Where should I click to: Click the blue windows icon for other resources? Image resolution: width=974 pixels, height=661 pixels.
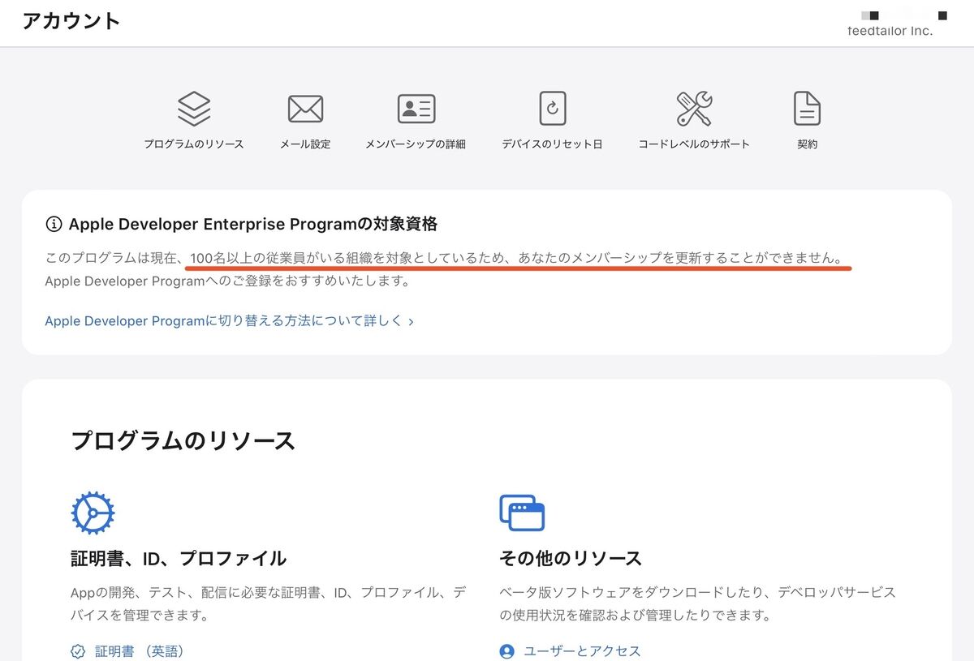[522, 513]
